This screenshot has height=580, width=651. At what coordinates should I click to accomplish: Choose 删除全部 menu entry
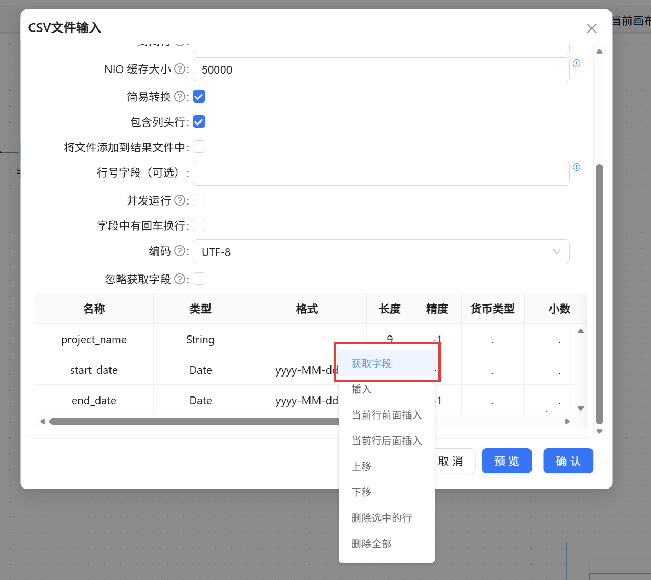(386, 544)
